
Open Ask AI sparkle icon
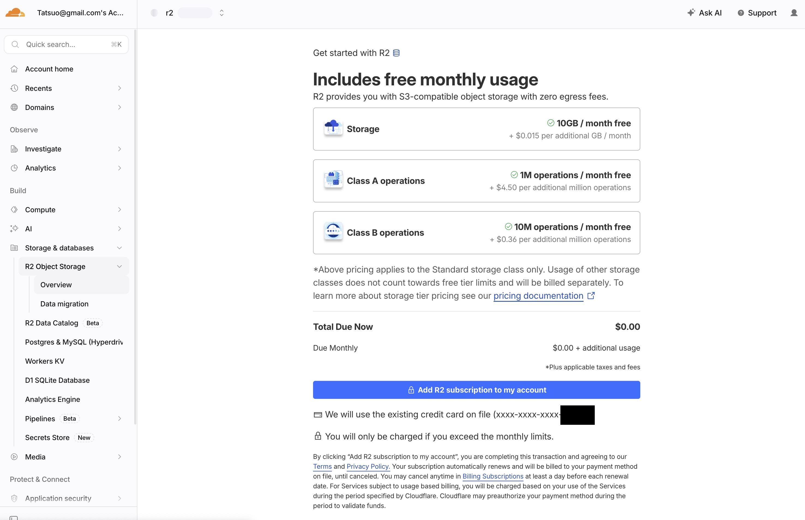[691, 13]
